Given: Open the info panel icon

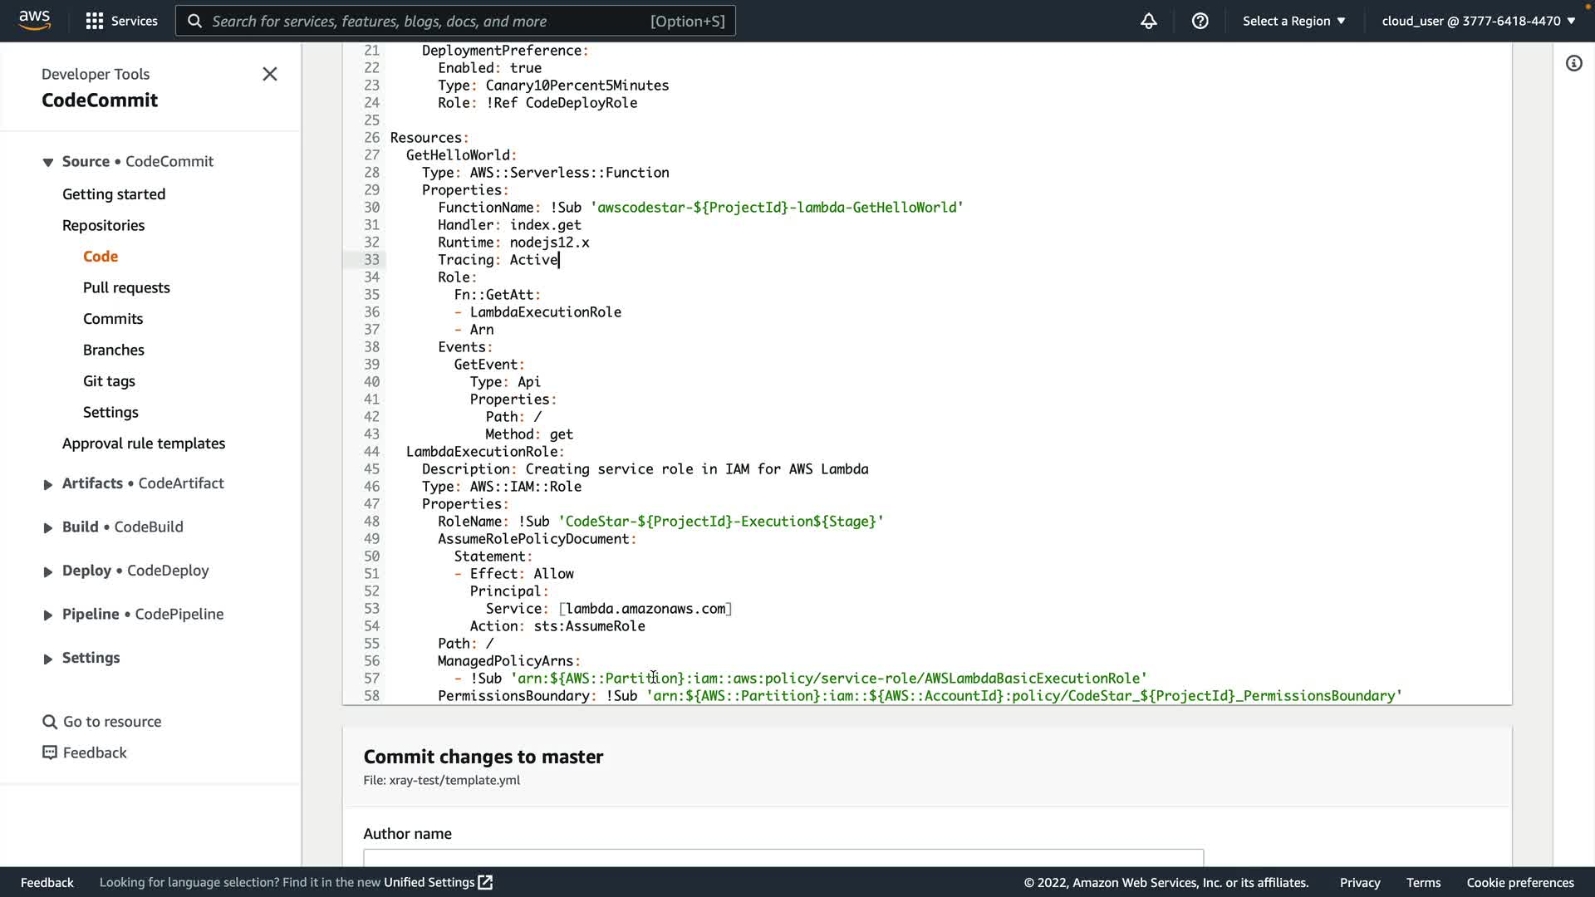Looking at the screenshot, I should coord(1573,63).
